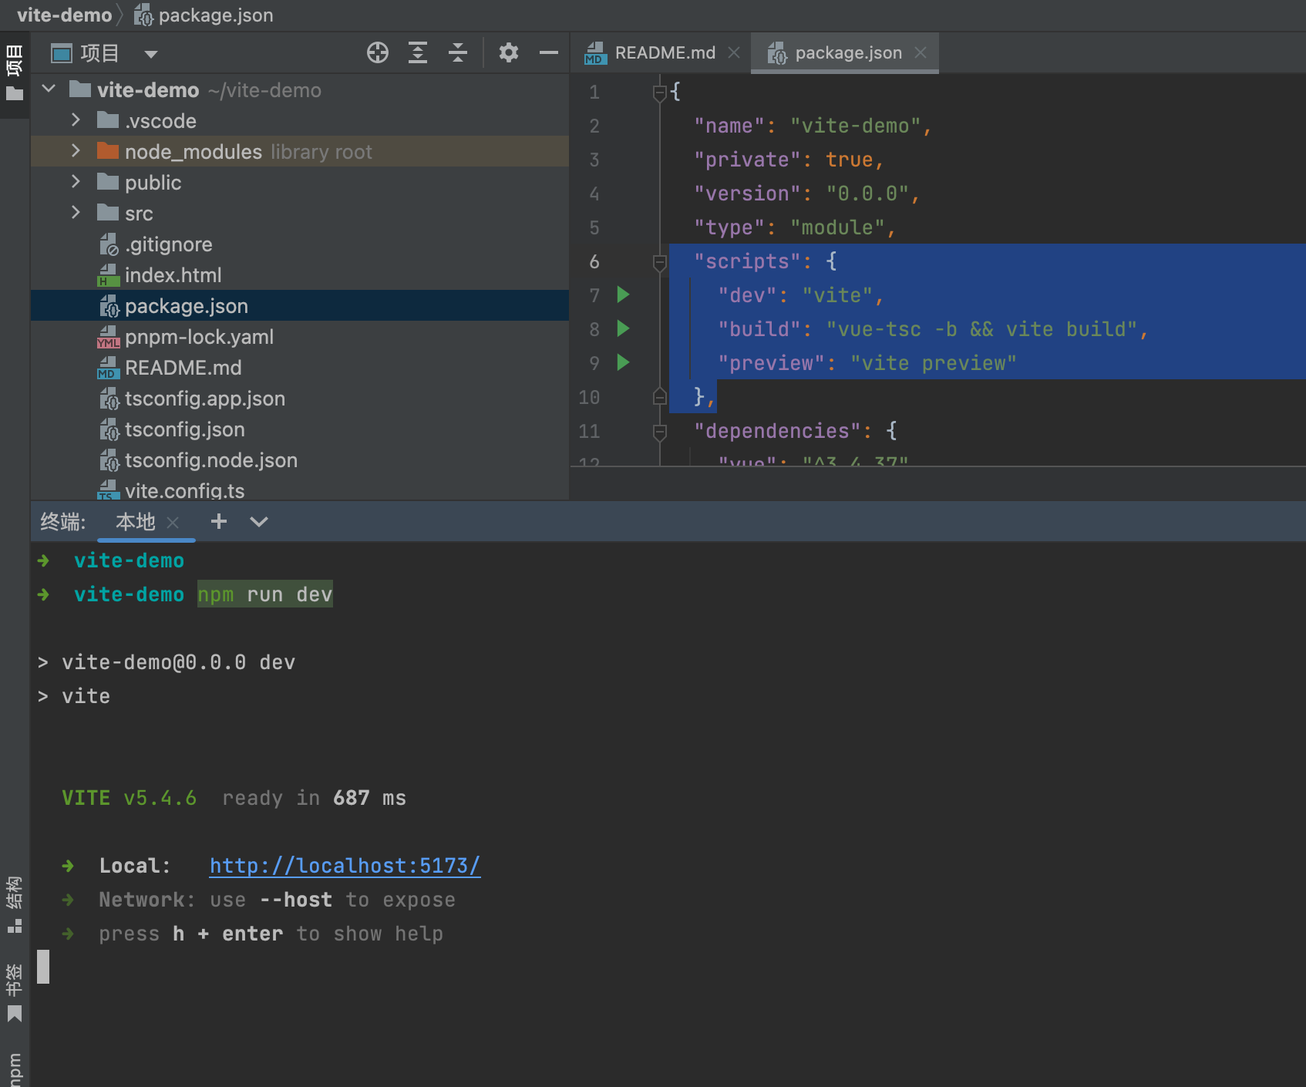
Task: Click the Collapse All icon in project panel
Action: coord(458,52)
